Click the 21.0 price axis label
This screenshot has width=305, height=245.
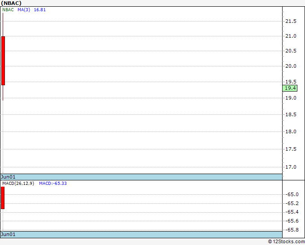291,36
